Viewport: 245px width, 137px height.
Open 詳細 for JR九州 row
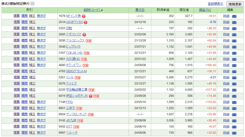(x=226, y=120)
